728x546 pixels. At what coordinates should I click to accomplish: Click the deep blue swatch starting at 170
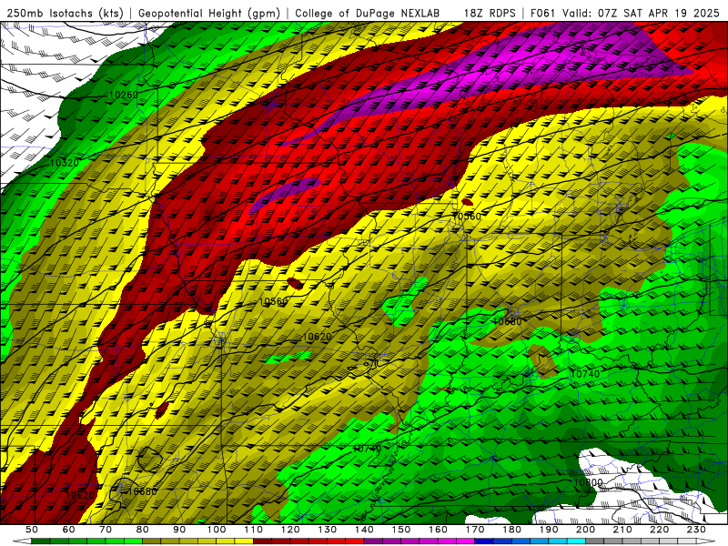(484, 541)
